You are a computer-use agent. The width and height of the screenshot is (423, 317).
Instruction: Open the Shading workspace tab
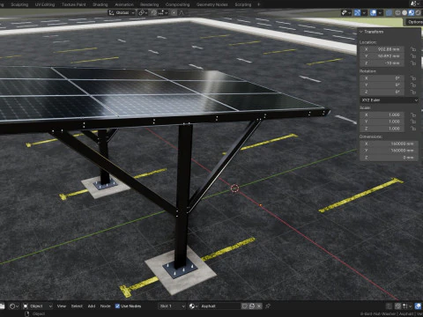click(100, 4)
